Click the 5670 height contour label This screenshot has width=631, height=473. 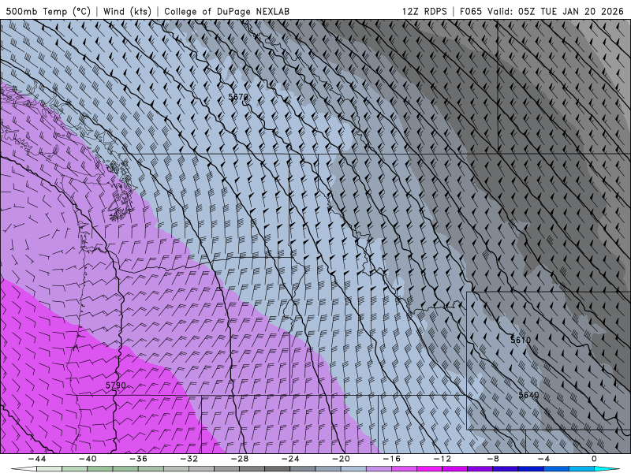(238, 97)
